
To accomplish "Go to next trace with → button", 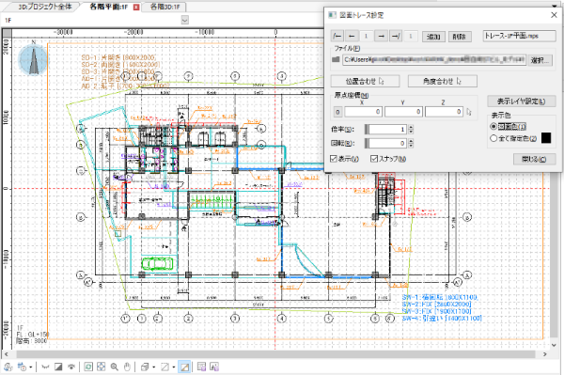I will point(382,36).
